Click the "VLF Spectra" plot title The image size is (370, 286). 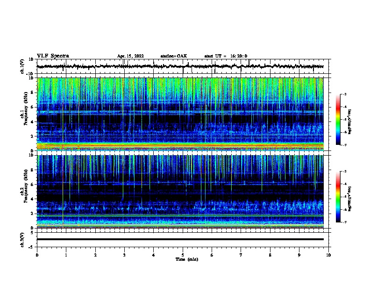53,56
